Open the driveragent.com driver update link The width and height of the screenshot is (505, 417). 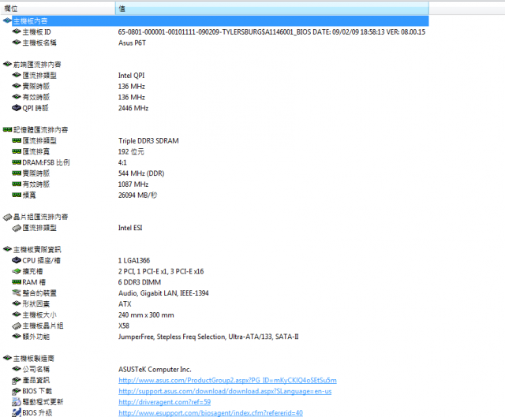(165, 402)
